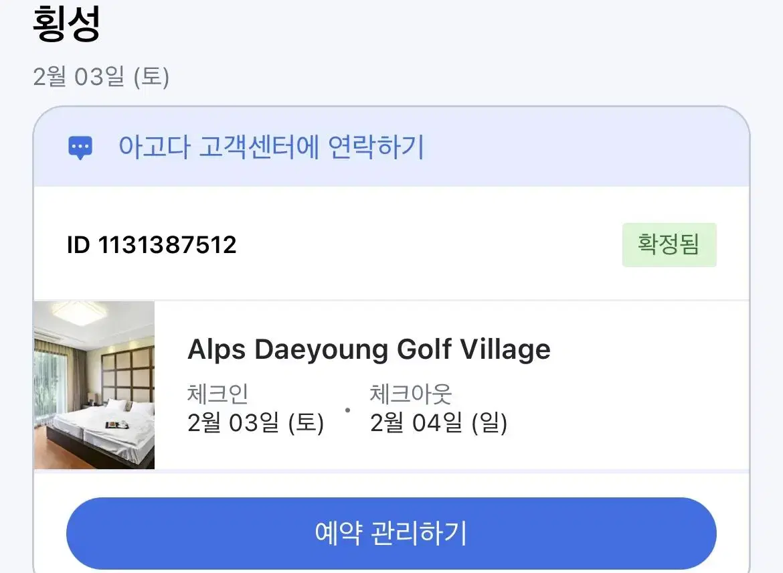Viewport: 783px width, 573px height.
Task: Tap the chat bubble icon
Action: (x=80, y=148)
